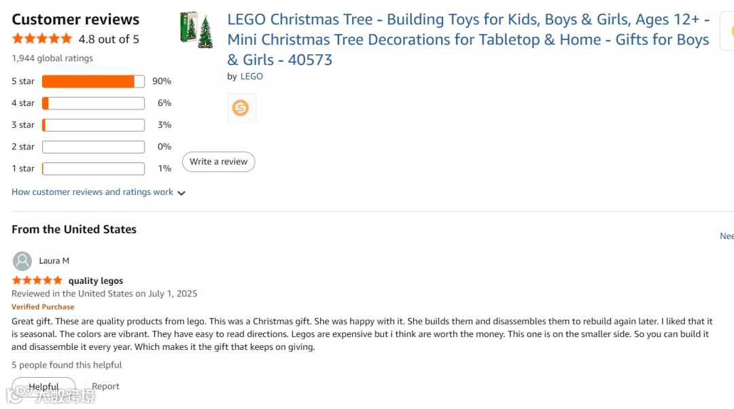Open the LEGO brand link
Viewport: 734px width, 409px height.
click(x=251, y=77)
